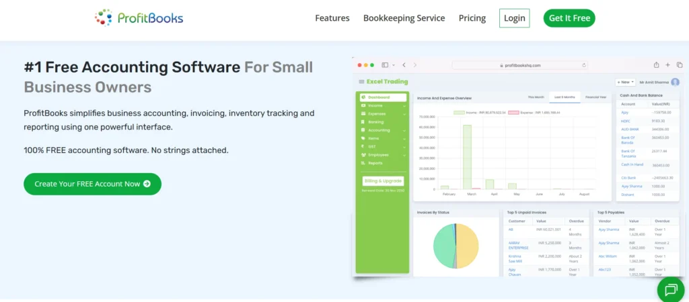Click the Income sidebar icon
The width and height of the screenshot is (689, 302).
coord(363,105)
